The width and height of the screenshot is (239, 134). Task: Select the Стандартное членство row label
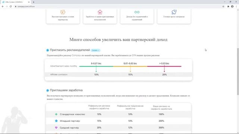click(72, 114)
